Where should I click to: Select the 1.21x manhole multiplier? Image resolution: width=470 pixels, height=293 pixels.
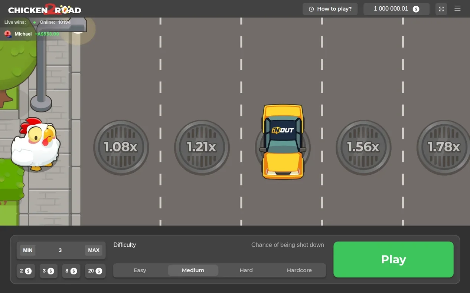[x=202, y=147]
